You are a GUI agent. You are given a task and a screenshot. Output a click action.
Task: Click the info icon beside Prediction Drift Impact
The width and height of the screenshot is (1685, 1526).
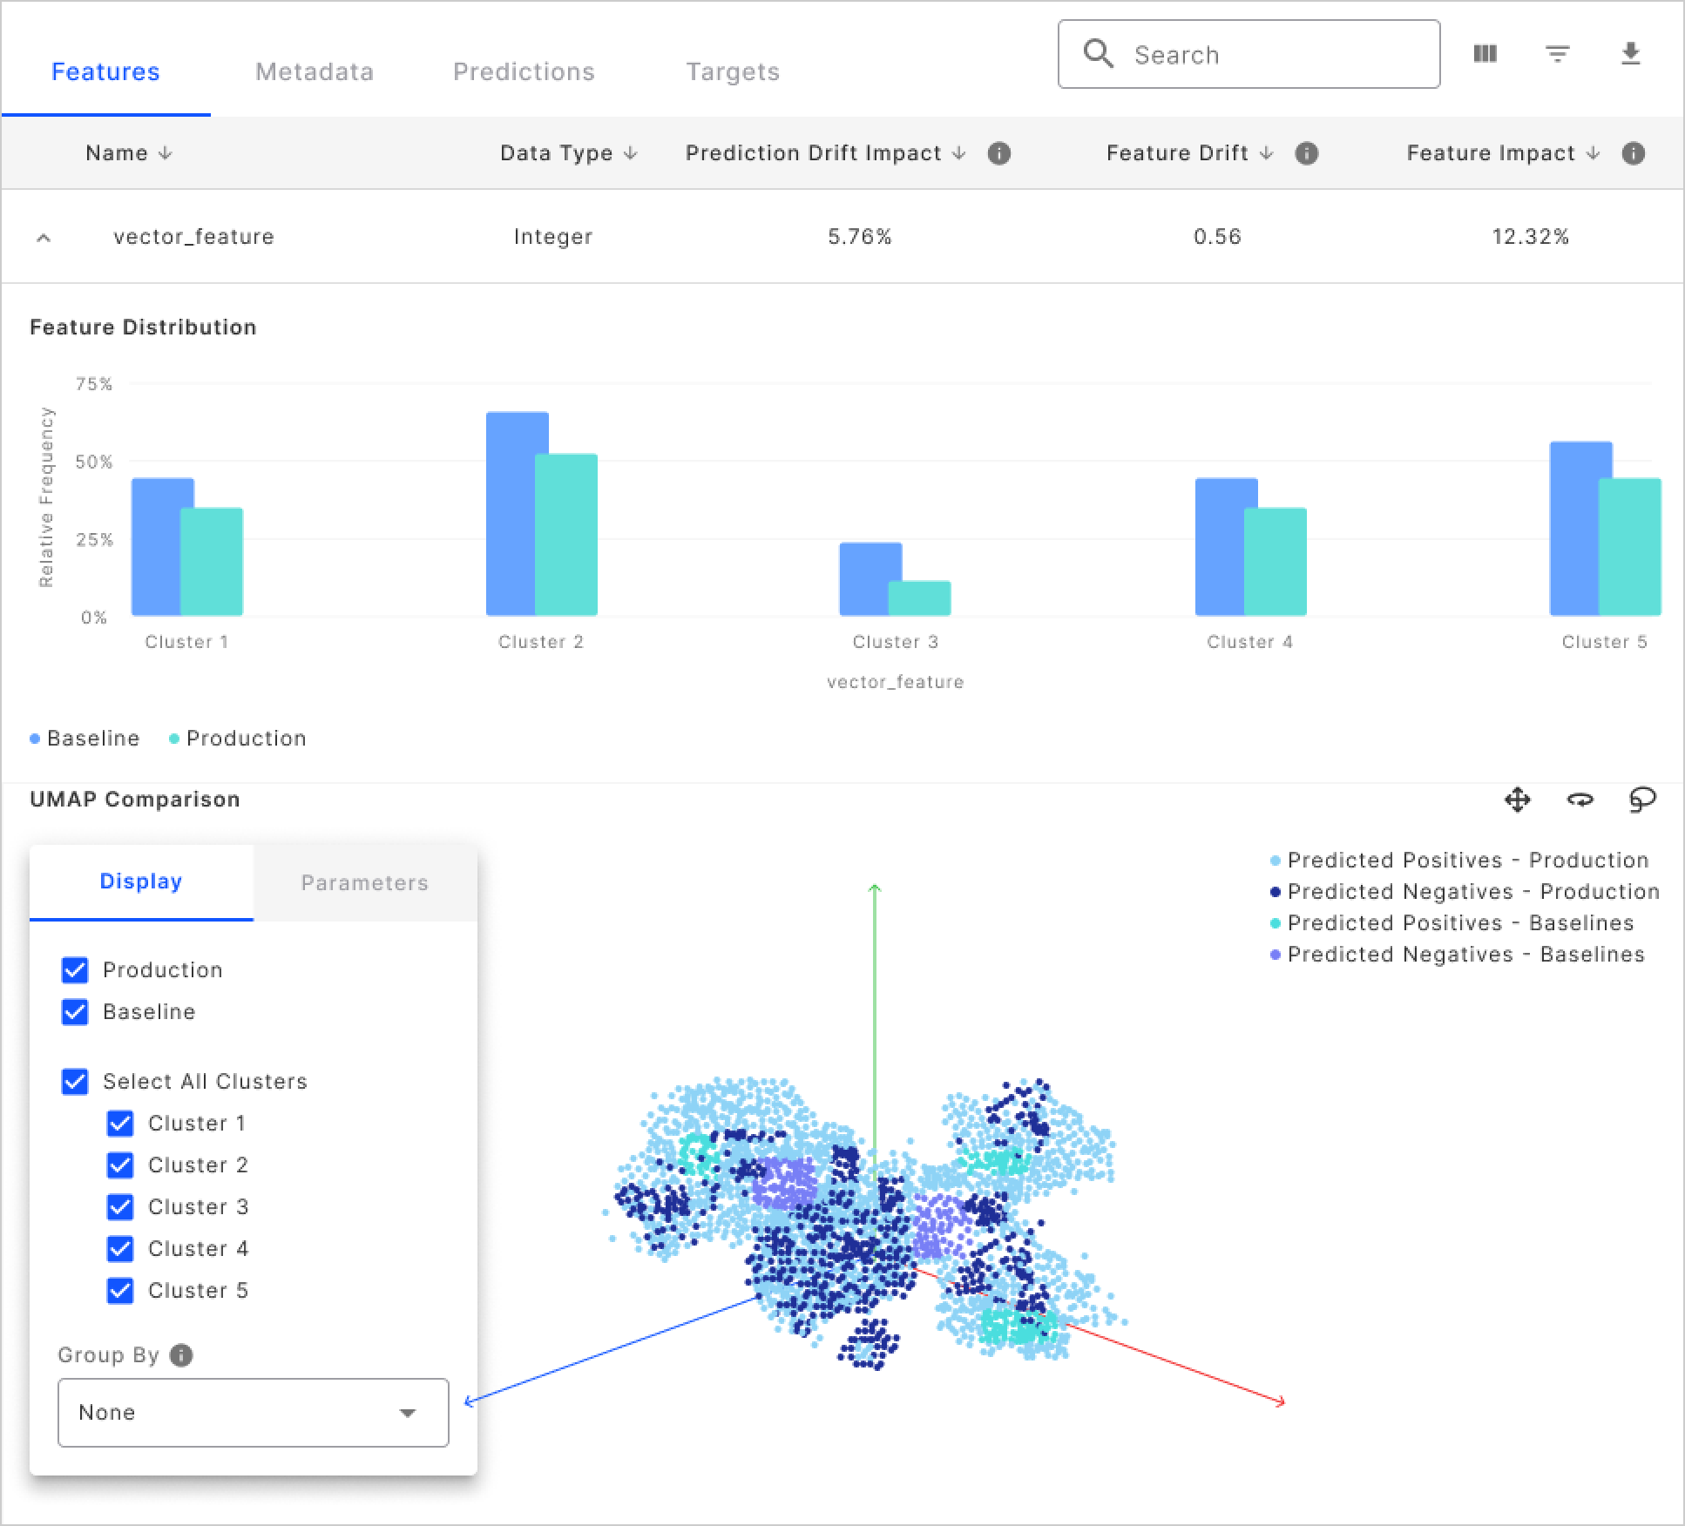point(999,152)
